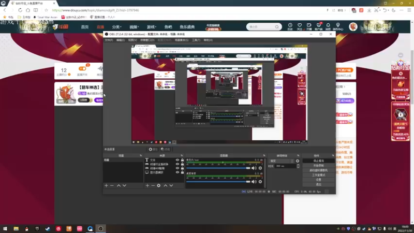The width and height of the screenshot is (414, 233).
Task: Toggle lock on the third source row
Action: [182, 168]
